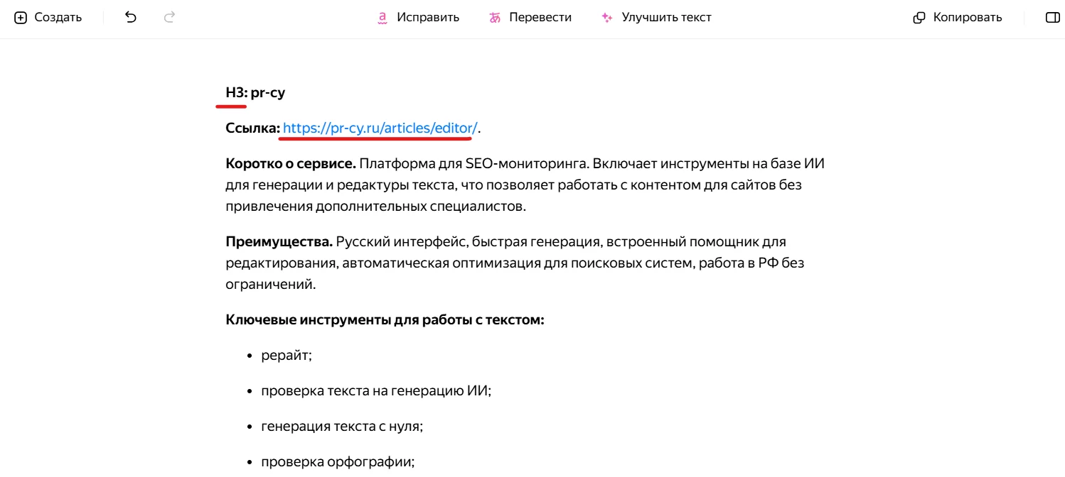
Task: Click the plus icon beside Создать
Action: 21,18
